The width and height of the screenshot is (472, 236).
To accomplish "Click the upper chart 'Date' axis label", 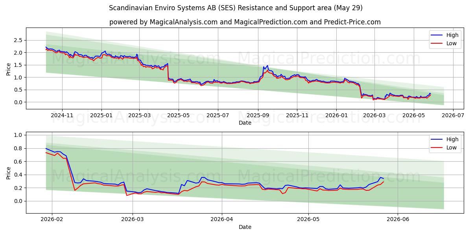I will [245, 123].
